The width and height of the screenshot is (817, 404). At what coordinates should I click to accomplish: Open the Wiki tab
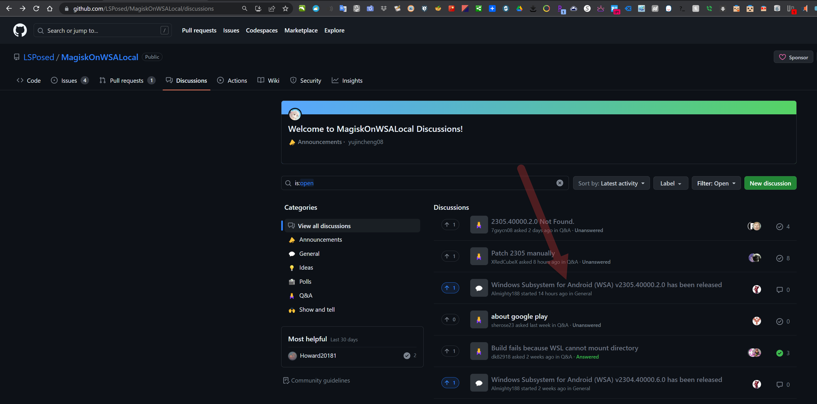268,80
